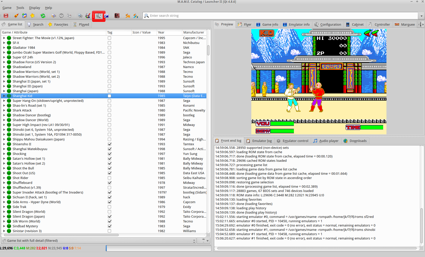Viewport: 425px width, 257px height.
Task: Add to favorites with star toolbar icon
Action: (32, 16)
